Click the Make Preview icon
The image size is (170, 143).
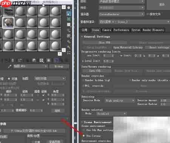pos(69,35)
